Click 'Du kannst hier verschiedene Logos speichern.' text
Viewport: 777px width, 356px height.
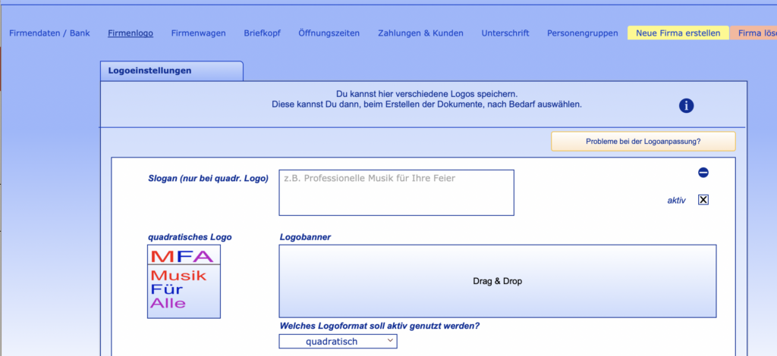426,94
